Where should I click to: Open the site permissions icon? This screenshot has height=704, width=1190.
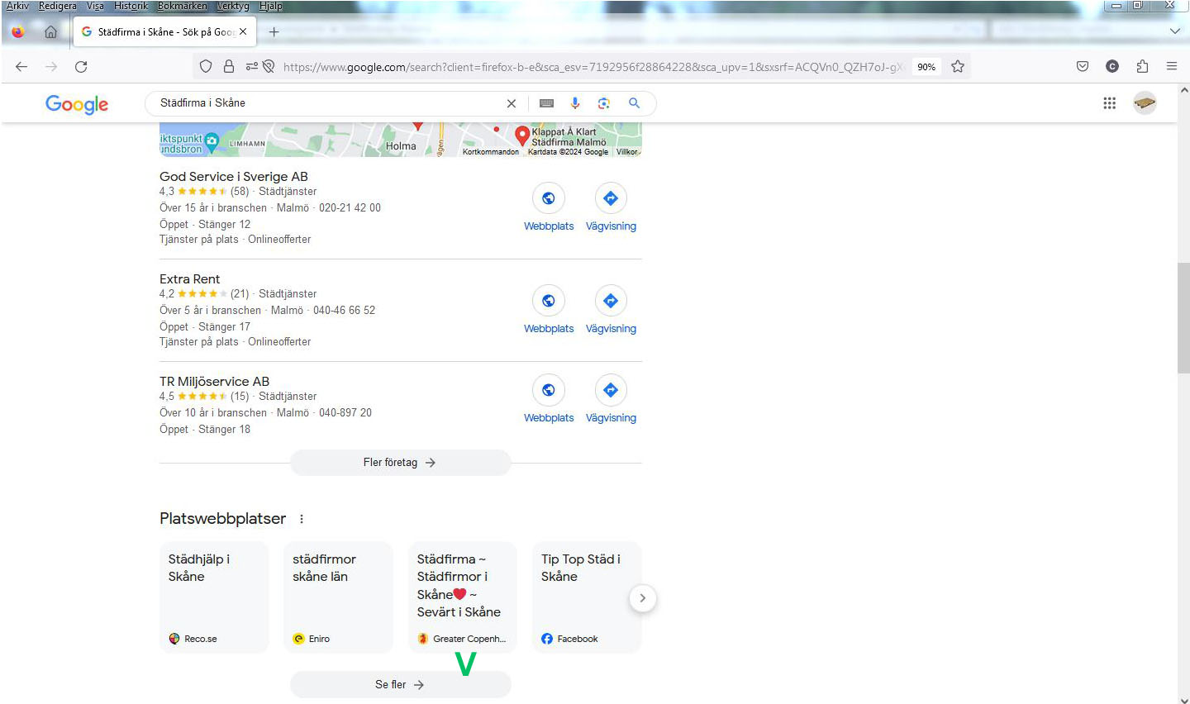click(x=252, y=67)
